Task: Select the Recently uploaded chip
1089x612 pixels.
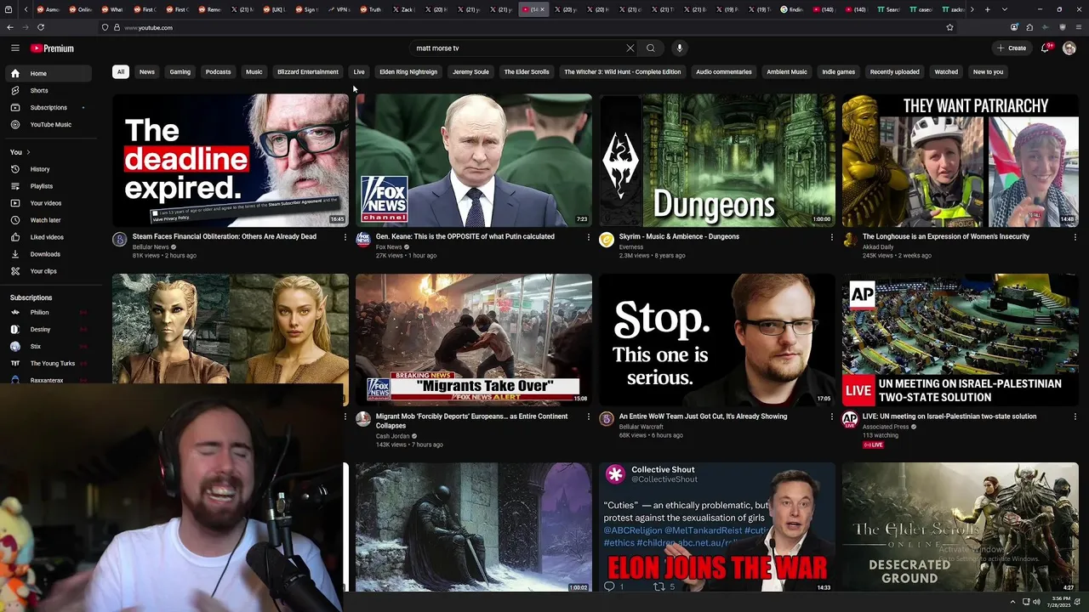Action: click(895, 71)
